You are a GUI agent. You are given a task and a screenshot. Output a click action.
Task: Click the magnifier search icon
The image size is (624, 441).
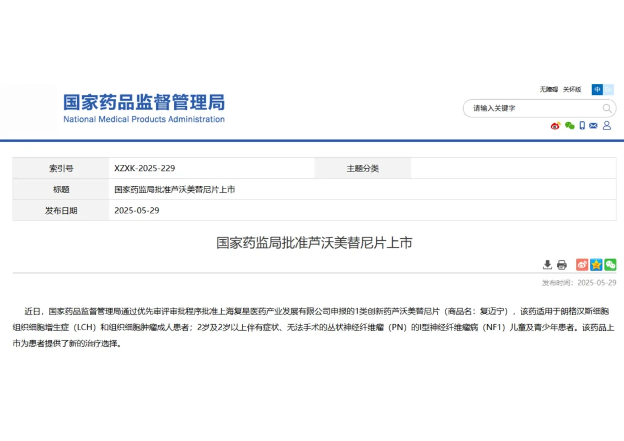coord(607,109)
